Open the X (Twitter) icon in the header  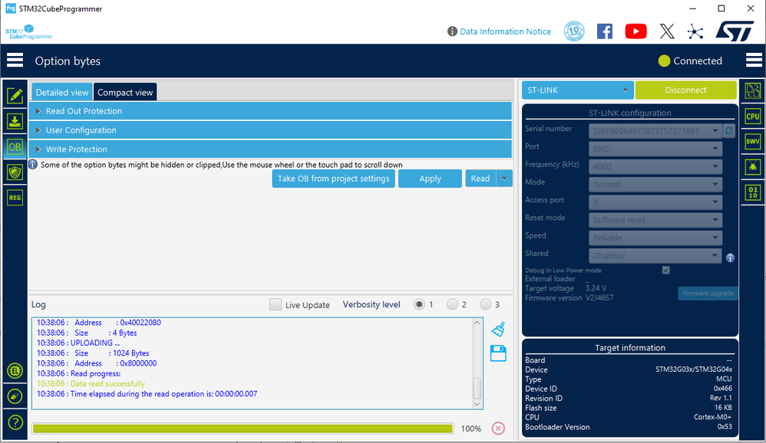tap(667, 31)
